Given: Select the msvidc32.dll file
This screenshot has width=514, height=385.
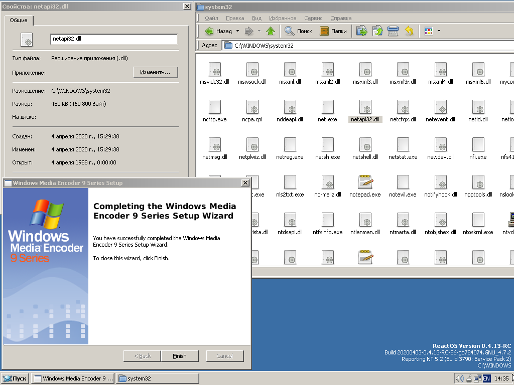Looking at the screenshot, I should [x=215, y=74].
